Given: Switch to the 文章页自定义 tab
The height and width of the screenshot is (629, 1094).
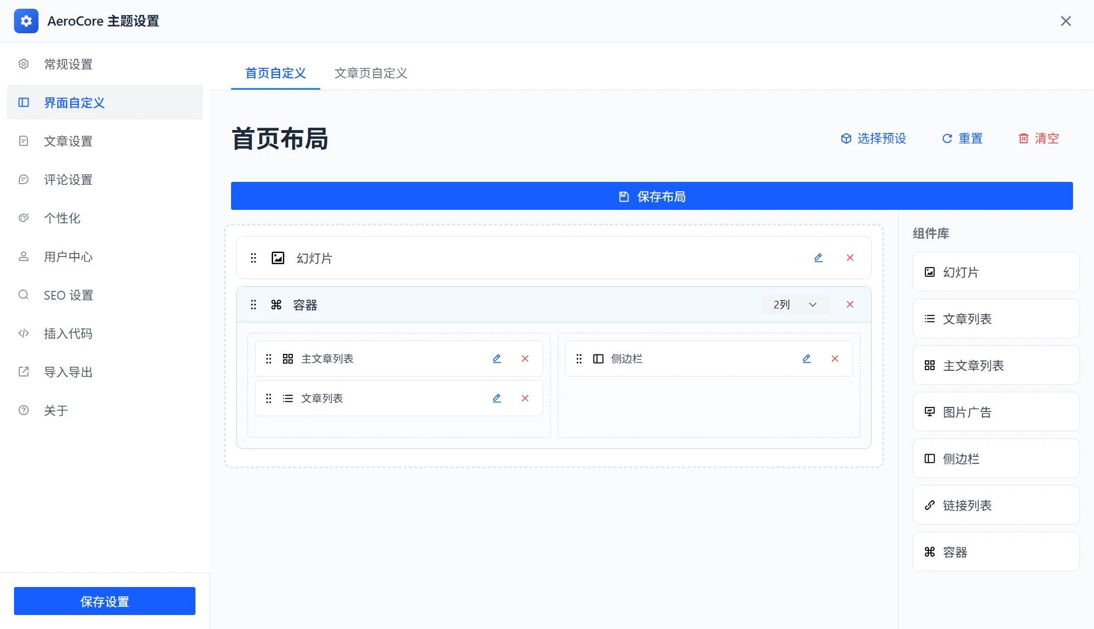Looking at the screenshot, I should (x=371, y=73).
